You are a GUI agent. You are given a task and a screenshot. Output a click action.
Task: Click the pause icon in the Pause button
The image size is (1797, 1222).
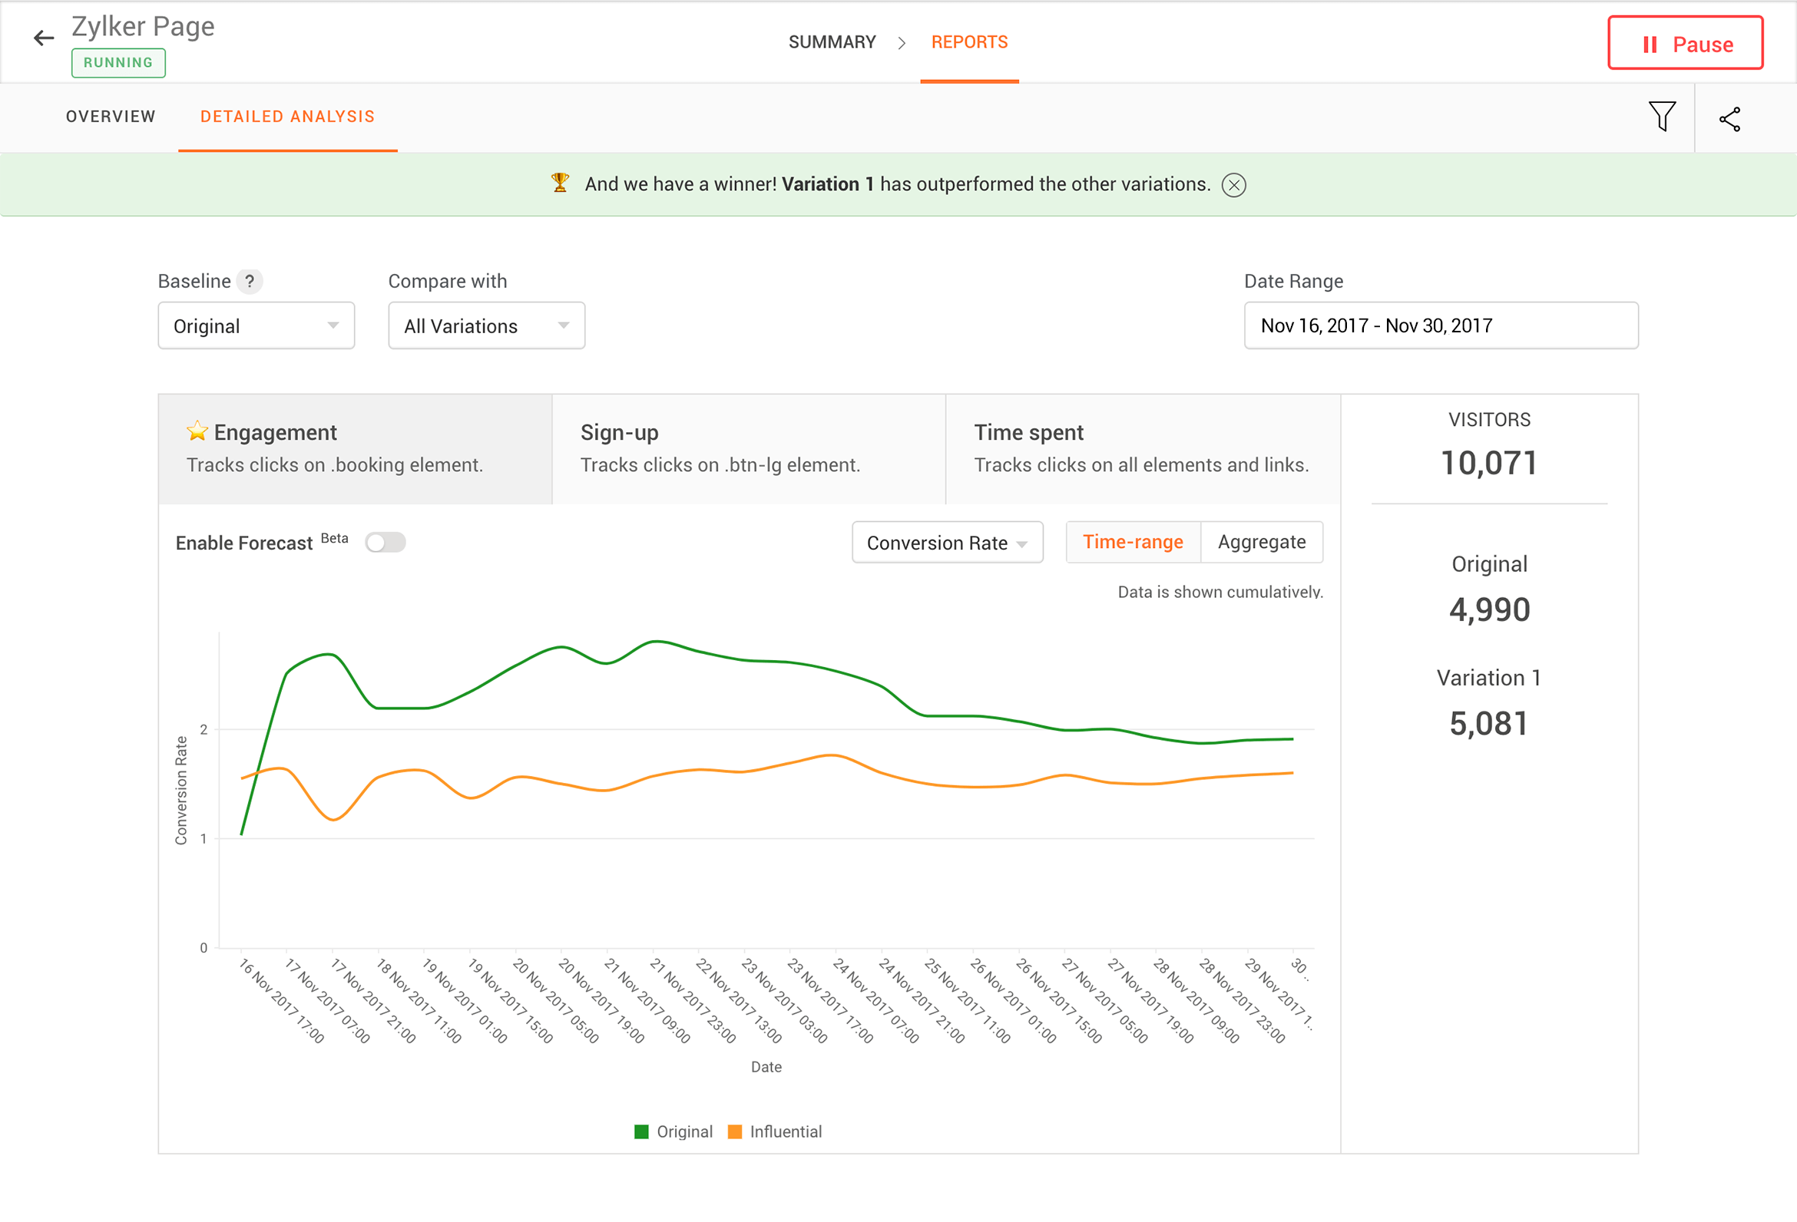point(1650,44)
